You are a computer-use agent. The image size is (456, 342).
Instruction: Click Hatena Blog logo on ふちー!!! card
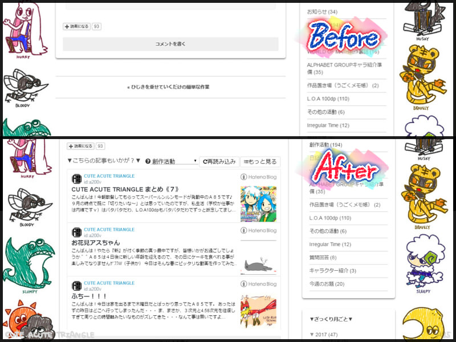pos(259,284)
